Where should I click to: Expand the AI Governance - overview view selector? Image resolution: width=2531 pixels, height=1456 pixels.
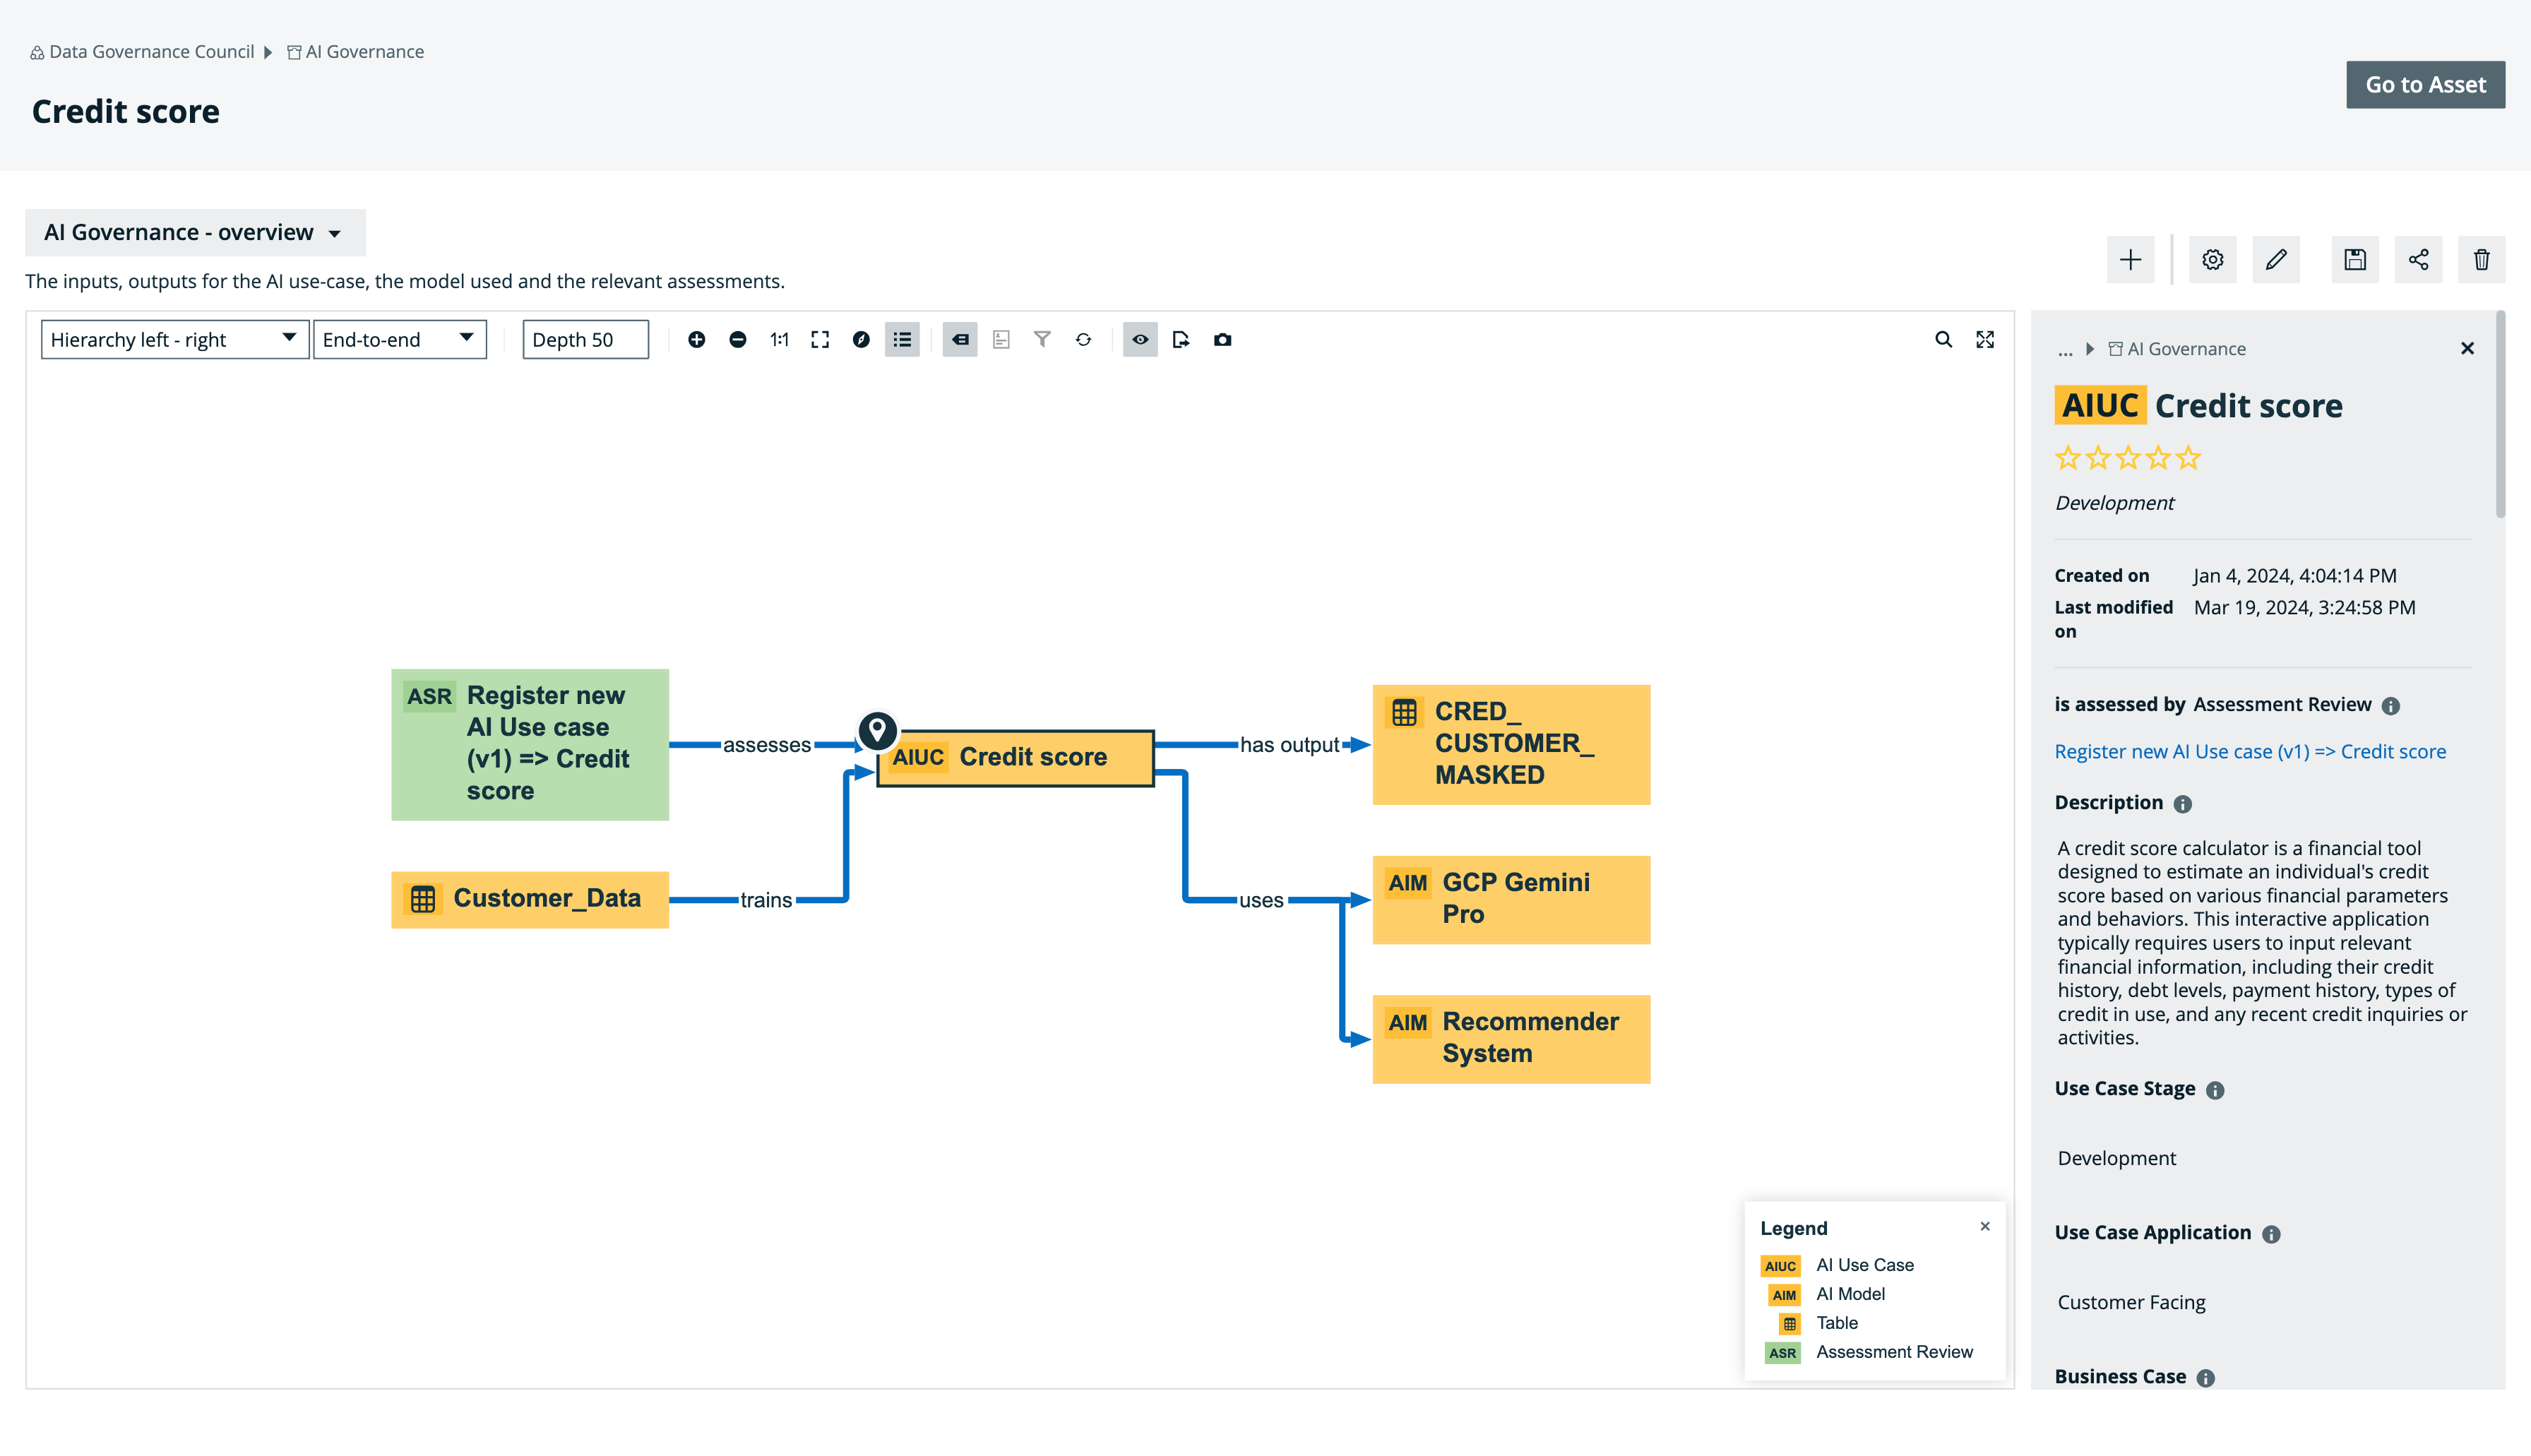(195, 233)
